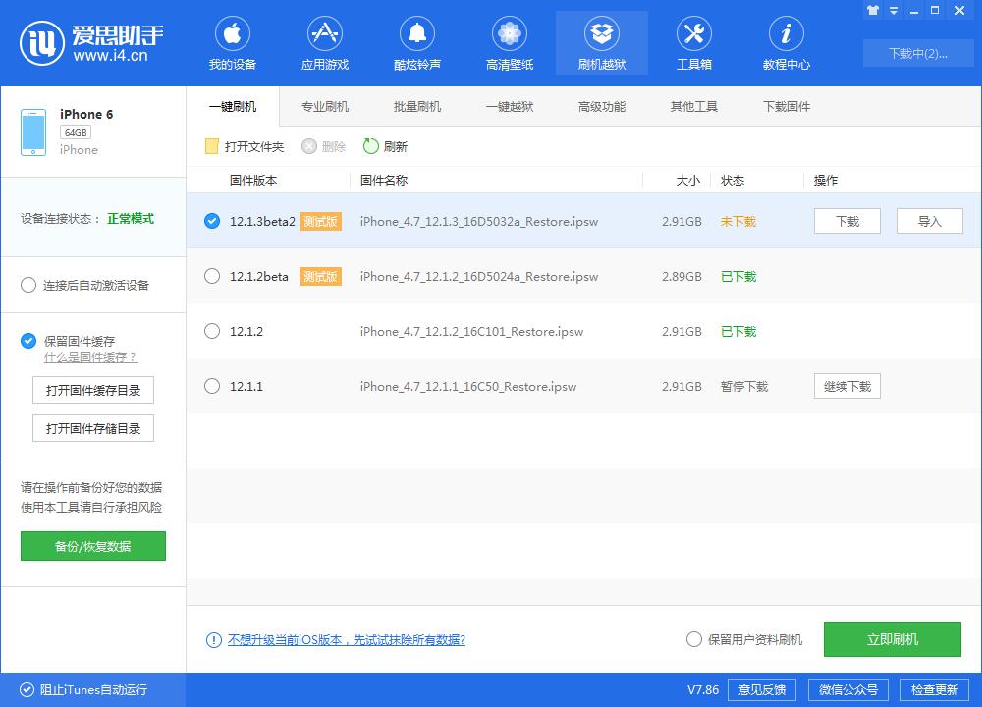Image resolution: width=982 pixels, height=707 pixels.
Task: Browse 高清壁纸 wallpapers
Action: pos(509,41)
